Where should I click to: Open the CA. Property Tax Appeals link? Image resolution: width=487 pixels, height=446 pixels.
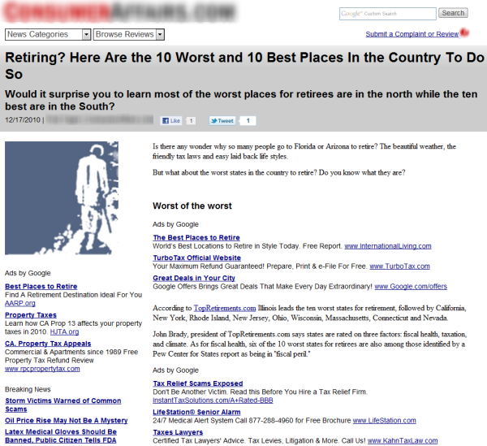click(48, 344)
